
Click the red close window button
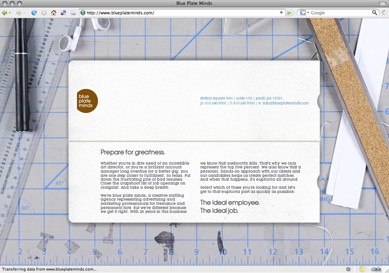(x=5, y=3)
